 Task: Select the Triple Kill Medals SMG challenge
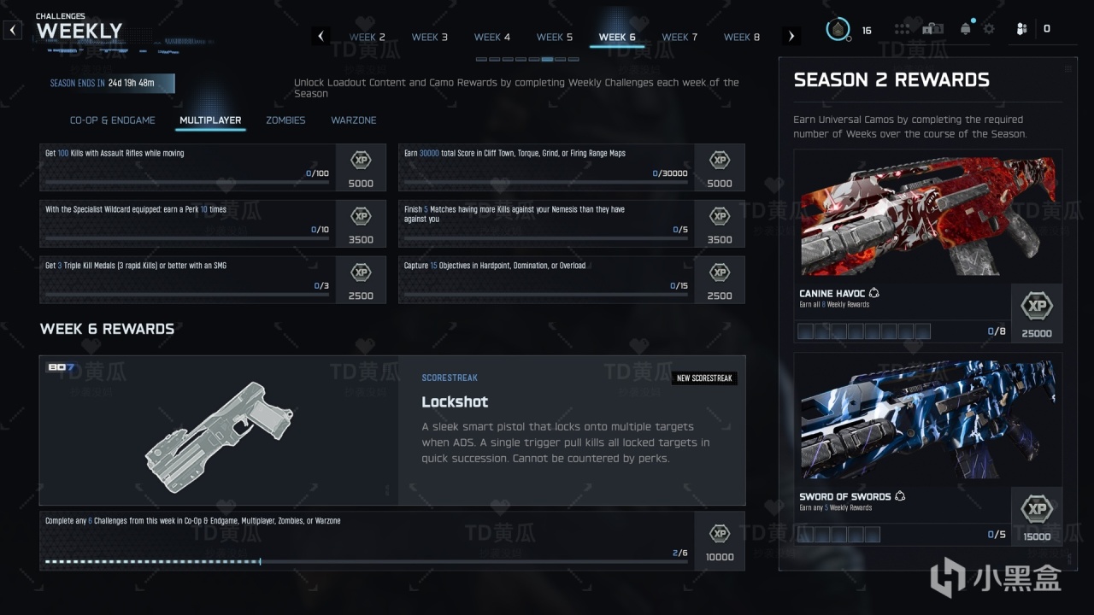pos(213,280)
